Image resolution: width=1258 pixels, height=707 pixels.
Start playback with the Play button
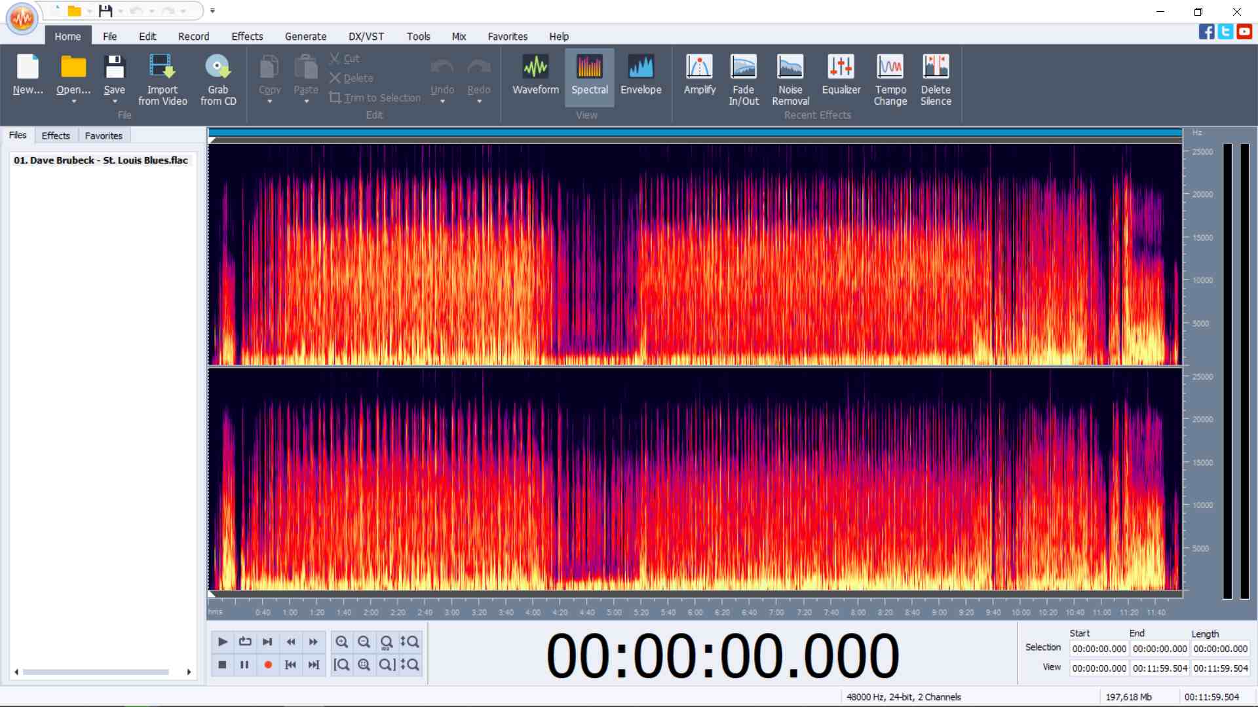[x=222, y=642]
